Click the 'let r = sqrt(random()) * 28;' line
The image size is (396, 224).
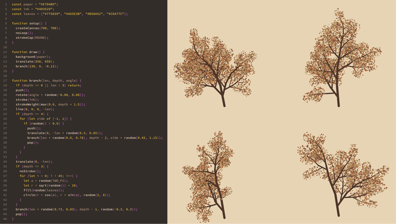50,186
